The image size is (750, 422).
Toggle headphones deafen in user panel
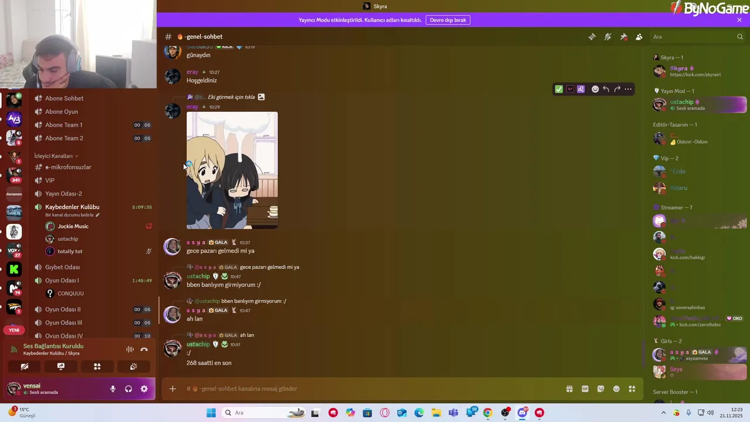[128, 389]
